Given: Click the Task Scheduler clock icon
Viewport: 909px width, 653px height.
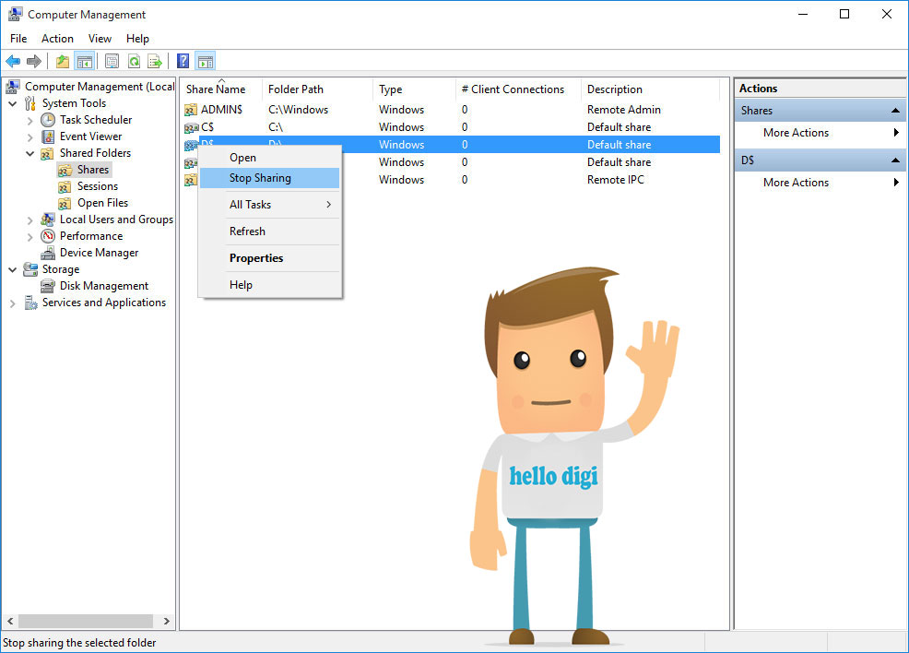Looking at the screenshot, I should [48, 120].
